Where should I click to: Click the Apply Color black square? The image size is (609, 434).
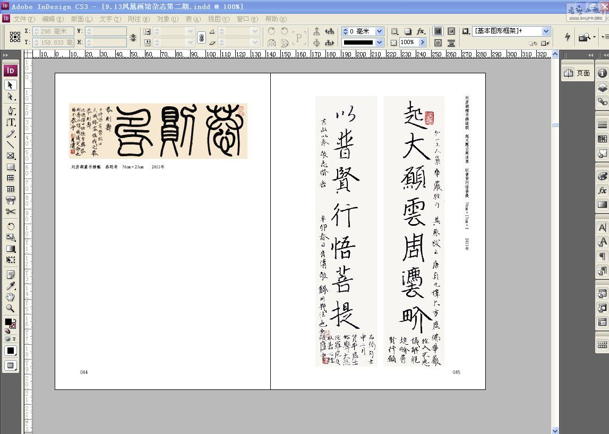pos(11,351)
